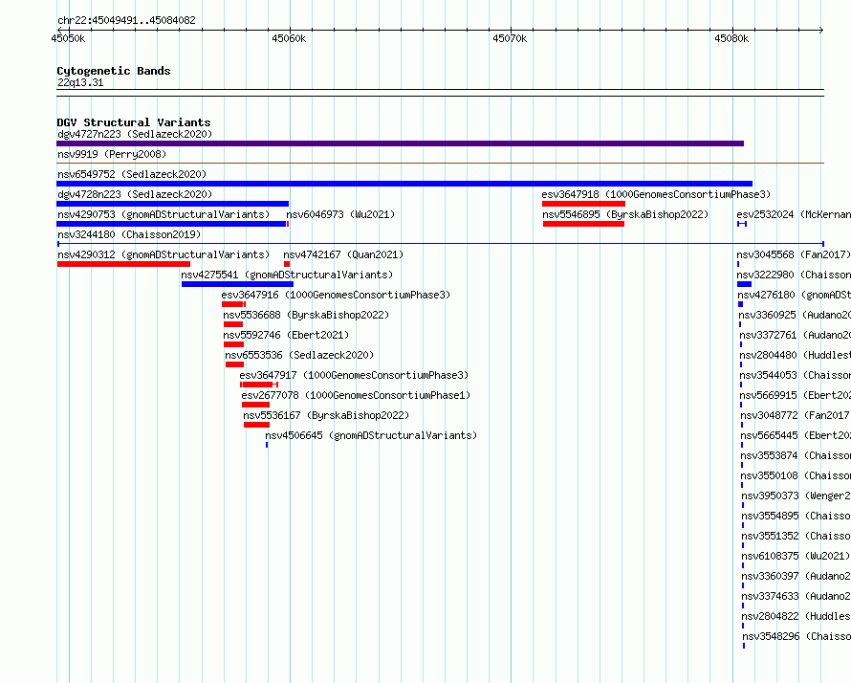Image resolution: width=851 pixels, height=683 pixels.
Task: Click the chr22:45049491..45084082 coordinates text
Action: (x=126, y=20)
